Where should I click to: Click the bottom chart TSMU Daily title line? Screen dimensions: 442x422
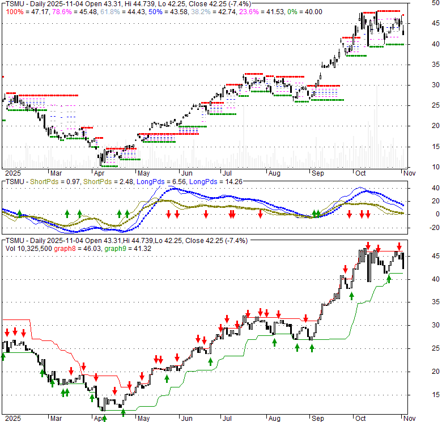[x=126, y=241]
